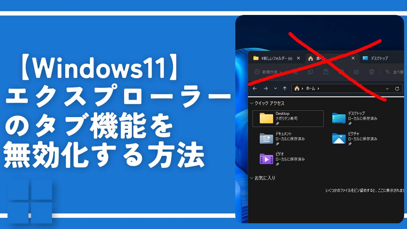Image resolution: width=407 pixels, height=229 pixels.
Task: Close the ホーム tab
Action: 353,58
